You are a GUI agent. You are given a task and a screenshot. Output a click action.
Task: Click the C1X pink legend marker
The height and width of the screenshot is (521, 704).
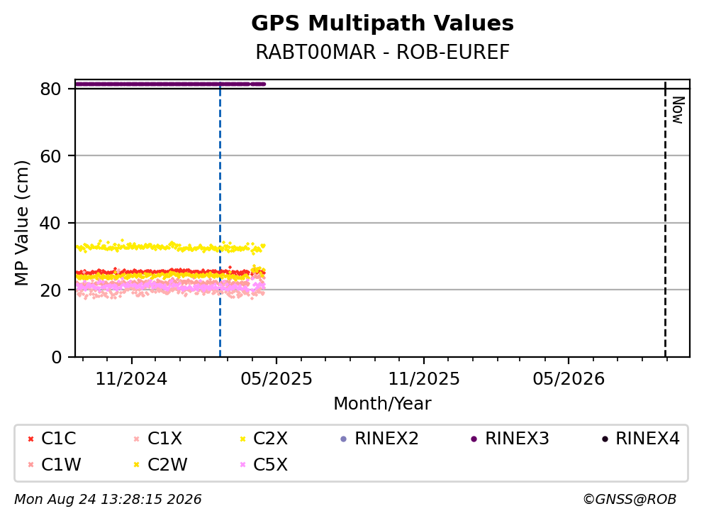pyautogui.click(x=137, y=439)
